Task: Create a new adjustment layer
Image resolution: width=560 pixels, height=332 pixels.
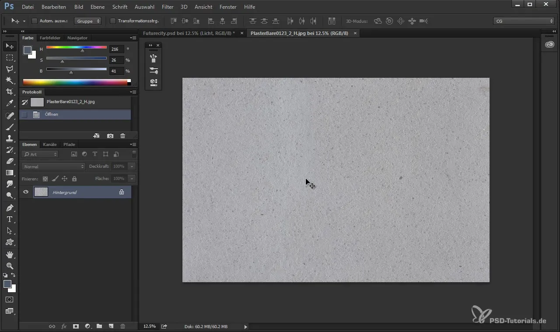Action: pyautogui.click(x=87, y=326)
